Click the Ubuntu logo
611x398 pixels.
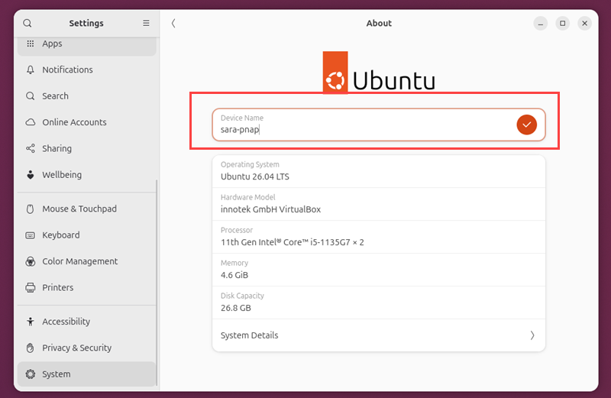(378, 73)
